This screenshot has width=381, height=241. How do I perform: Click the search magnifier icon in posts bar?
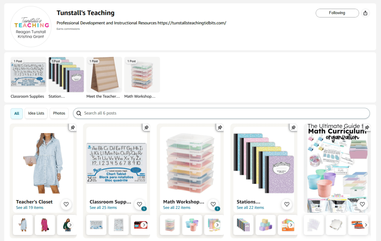79,113
